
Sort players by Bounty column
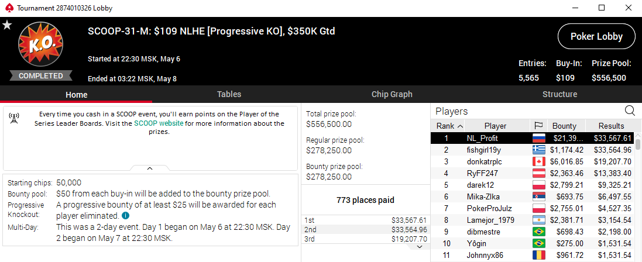point(564,126)
